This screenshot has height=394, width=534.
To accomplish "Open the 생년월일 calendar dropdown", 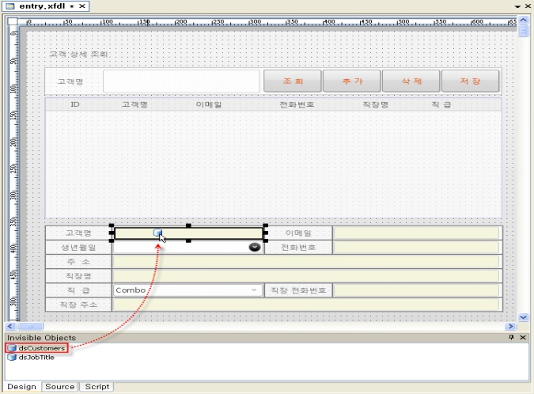I will (x=255, y=247).
